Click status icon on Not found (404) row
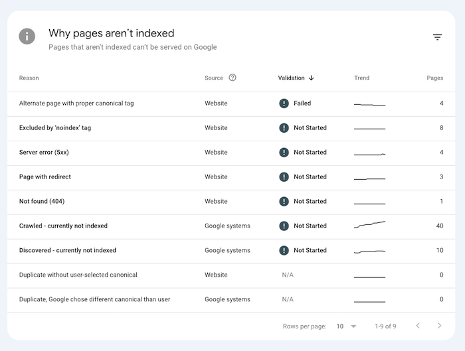Image resolution: width=465 pixels, height=351 pixels. [x=284, y=202]
